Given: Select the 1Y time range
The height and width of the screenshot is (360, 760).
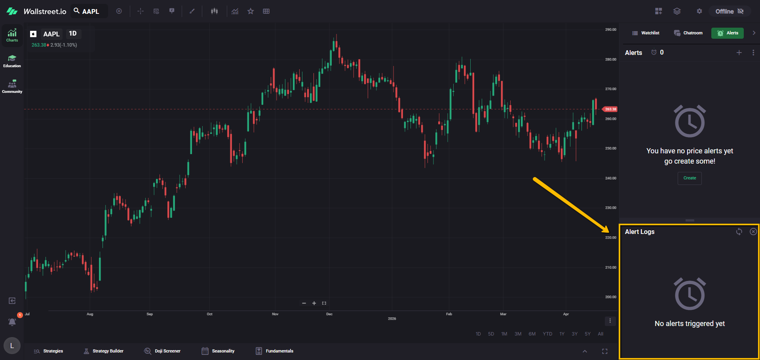Looking at the screenshot, I should point(562,334).
